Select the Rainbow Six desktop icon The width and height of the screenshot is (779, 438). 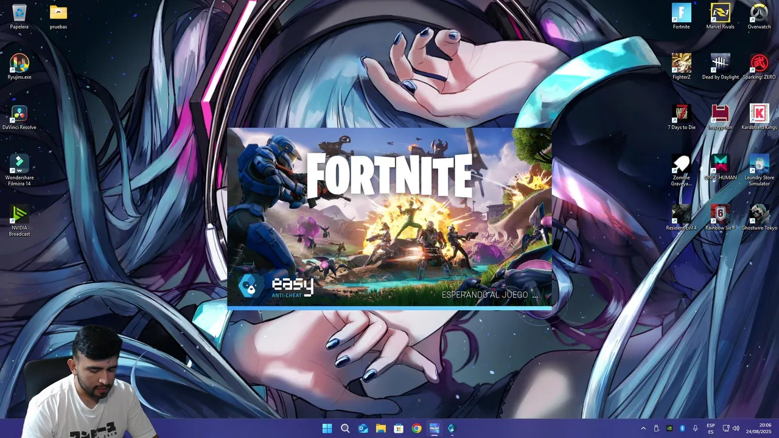[x=720, y=218]
